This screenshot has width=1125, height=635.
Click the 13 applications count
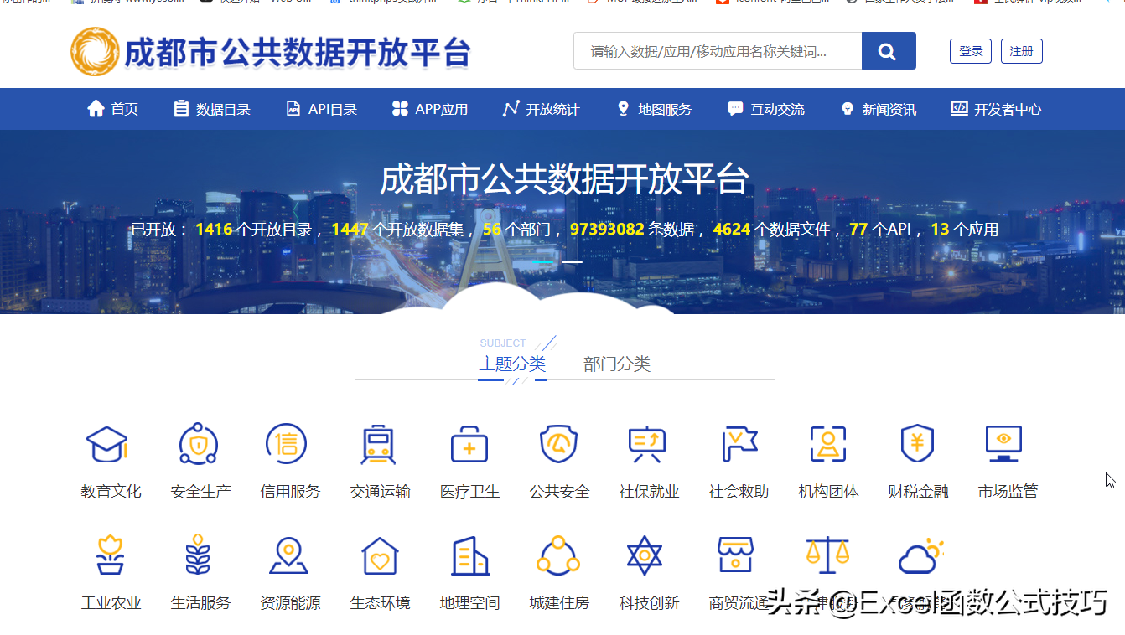click(x=940, y=229)
